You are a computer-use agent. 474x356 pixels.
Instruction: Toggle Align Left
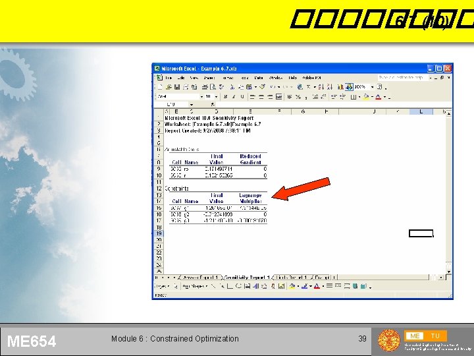(252, 97)
